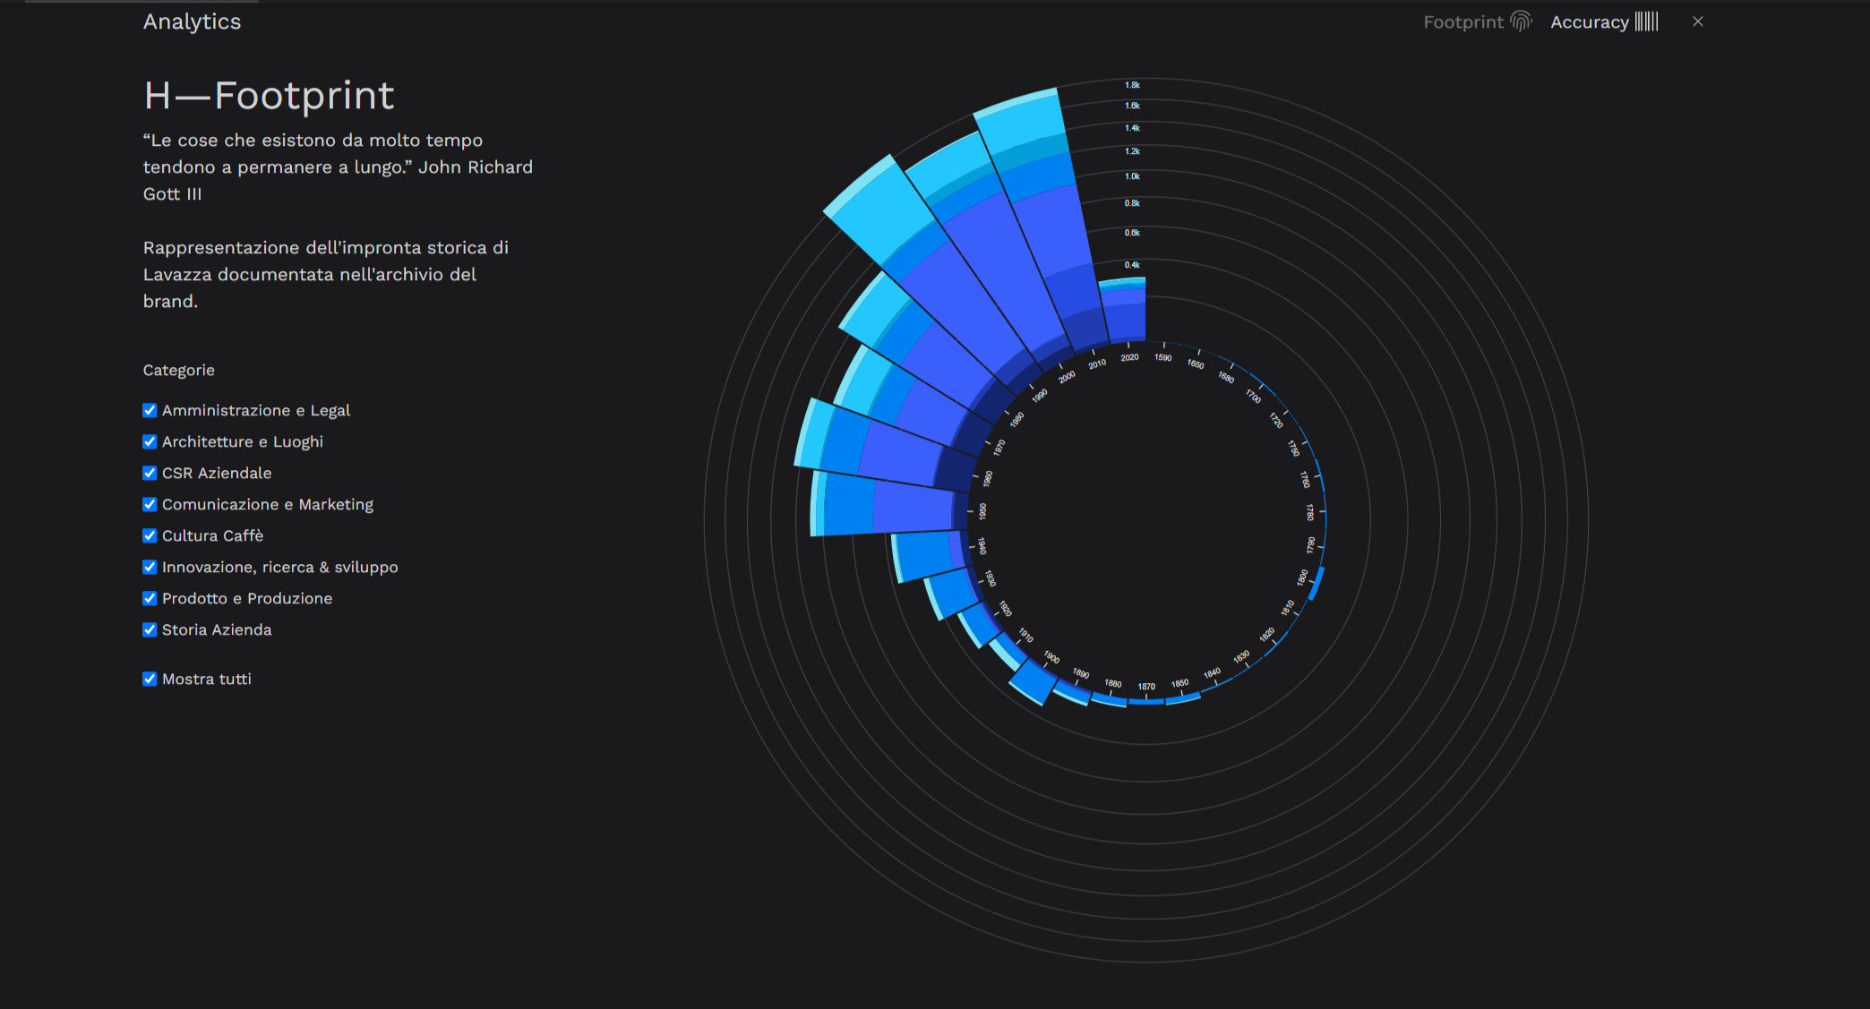Click the 1.8k axis scale label

pos(1131,83)
